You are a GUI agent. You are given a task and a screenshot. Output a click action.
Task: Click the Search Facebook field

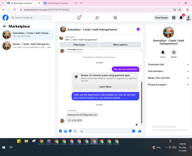tap(31, 18)
